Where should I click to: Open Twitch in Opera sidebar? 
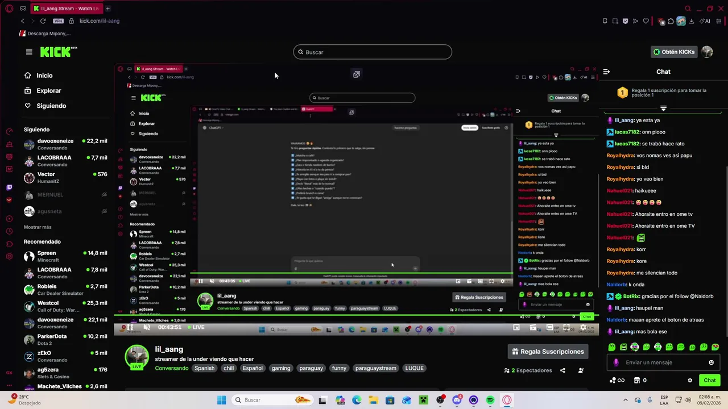click(x=9, y=187)
